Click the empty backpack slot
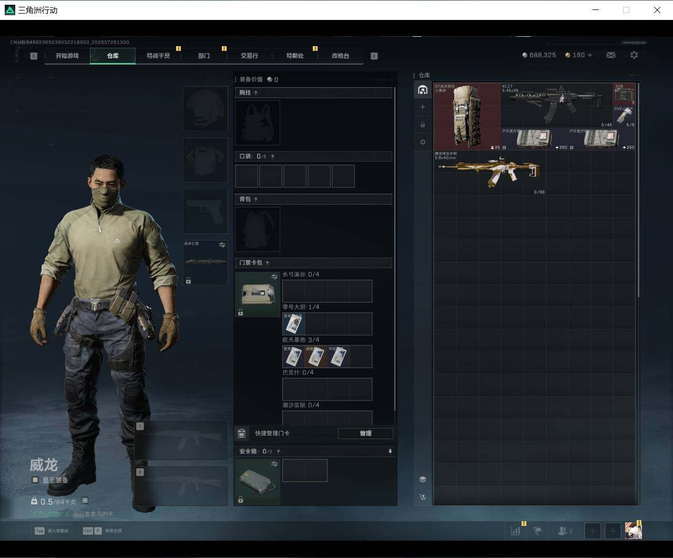The width and height of the screenshot is (673, 558). [x=258, y=229]
